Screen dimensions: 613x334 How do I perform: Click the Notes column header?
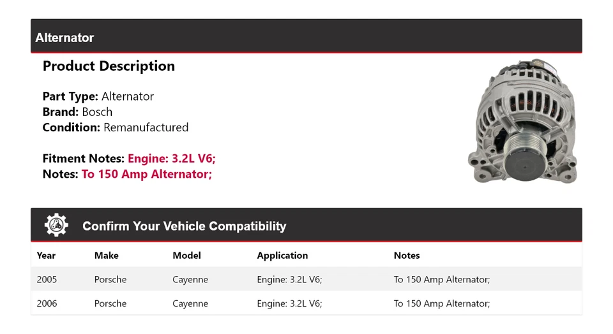tap(407, 256)
